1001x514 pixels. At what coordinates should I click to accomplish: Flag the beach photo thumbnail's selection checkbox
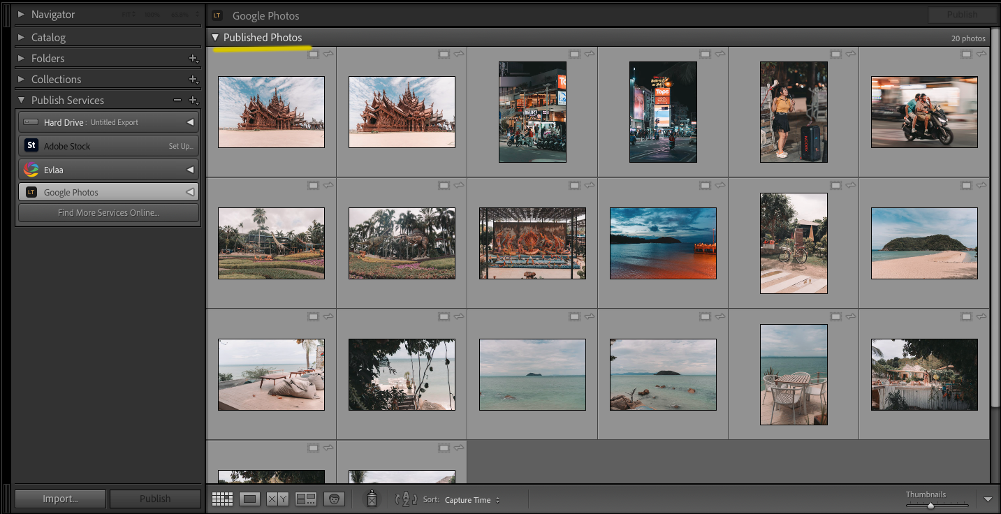coord(967,185)
